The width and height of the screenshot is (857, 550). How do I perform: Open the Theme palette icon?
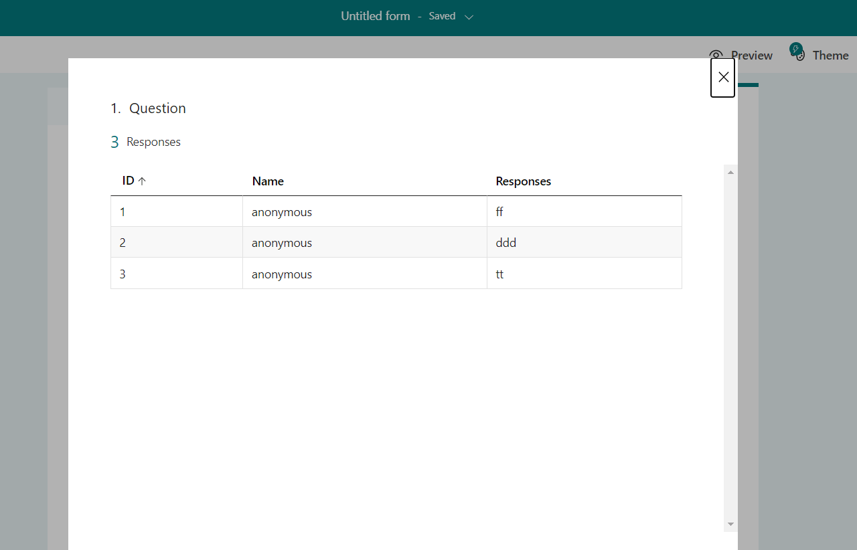pyautogui.click(x=797, y=52)
